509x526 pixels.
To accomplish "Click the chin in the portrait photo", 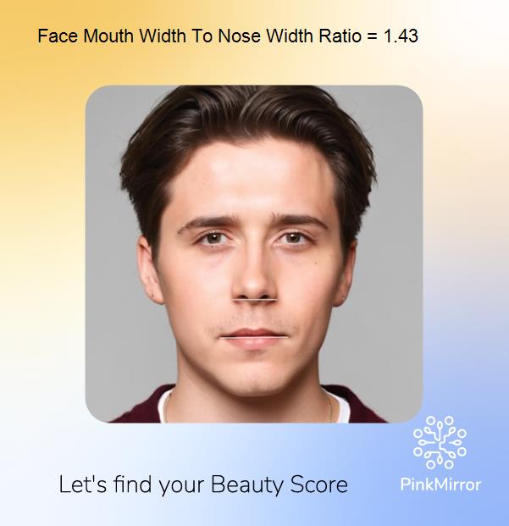I will pos(252,380).
